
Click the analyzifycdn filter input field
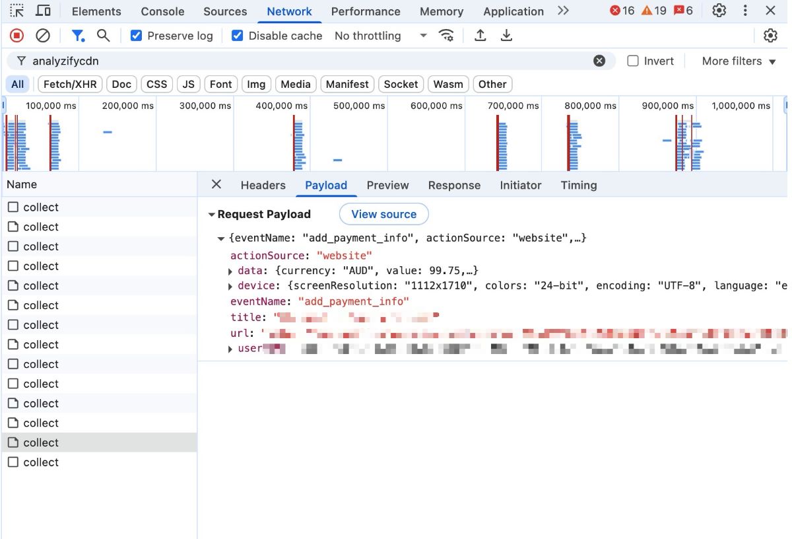[310, 61]
